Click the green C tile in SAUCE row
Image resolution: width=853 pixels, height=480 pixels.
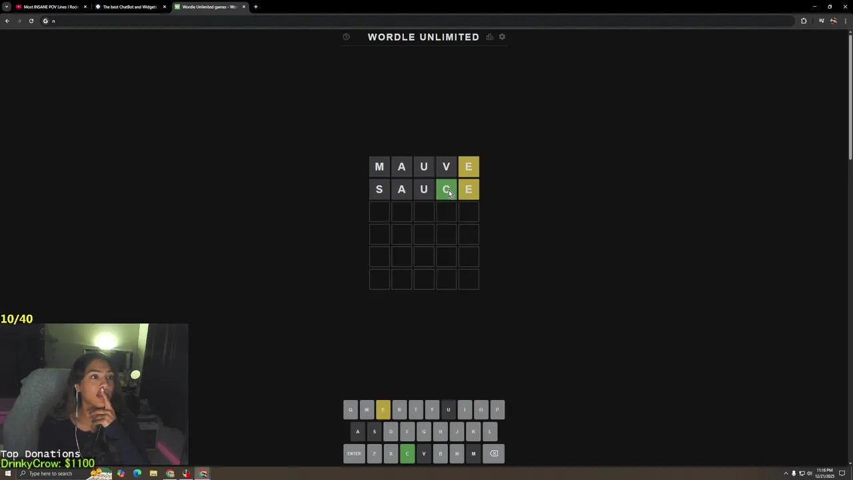(x=446, y=189)
